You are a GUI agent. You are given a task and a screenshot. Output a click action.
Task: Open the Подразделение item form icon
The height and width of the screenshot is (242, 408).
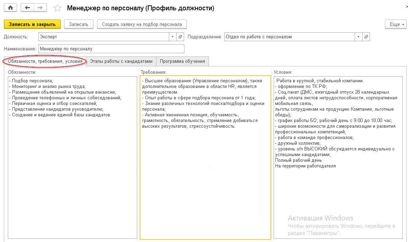tap(366, 37)
